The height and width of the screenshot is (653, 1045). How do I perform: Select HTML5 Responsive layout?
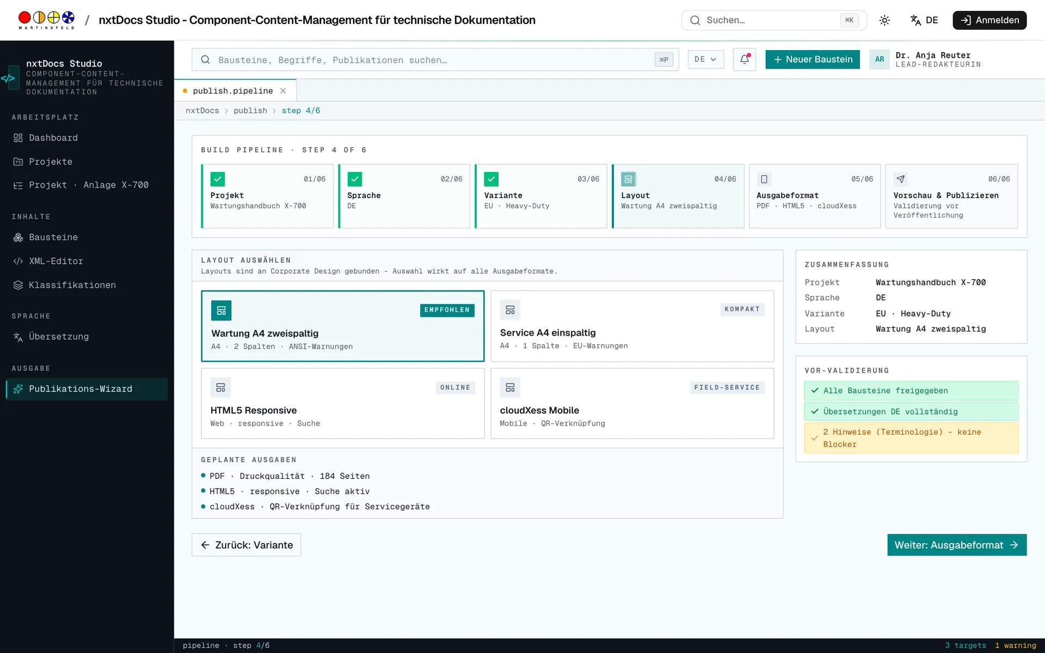point(343,403)
